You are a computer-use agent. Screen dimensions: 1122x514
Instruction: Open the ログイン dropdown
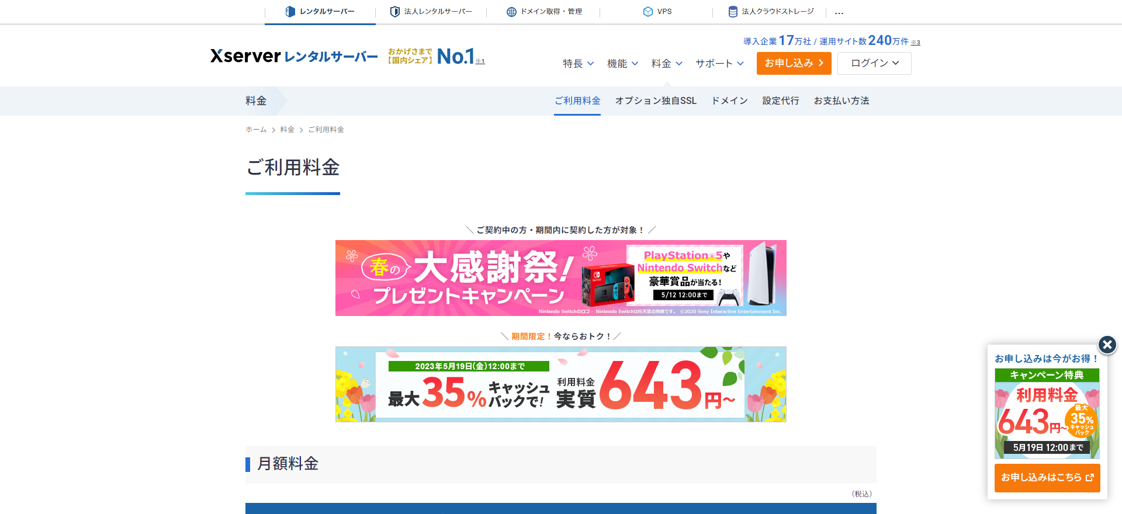point(874,63)
